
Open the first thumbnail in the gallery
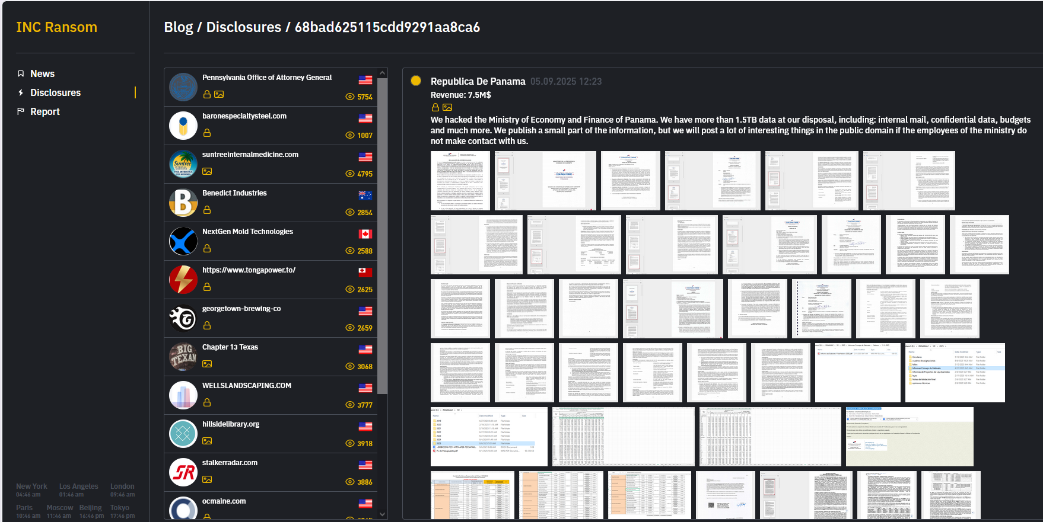(460, 181)
